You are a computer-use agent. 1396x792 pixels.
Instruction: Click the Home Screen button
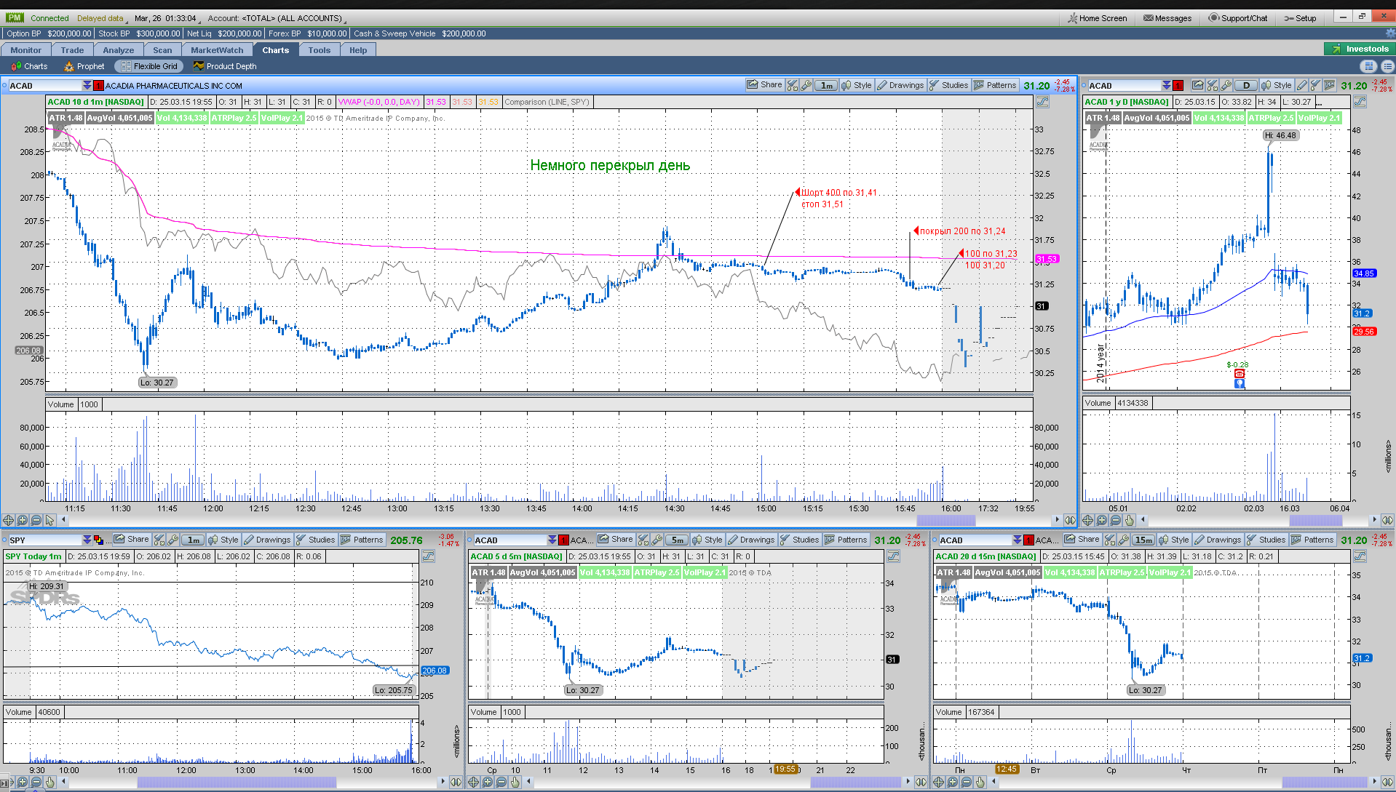pos(1097,18)
